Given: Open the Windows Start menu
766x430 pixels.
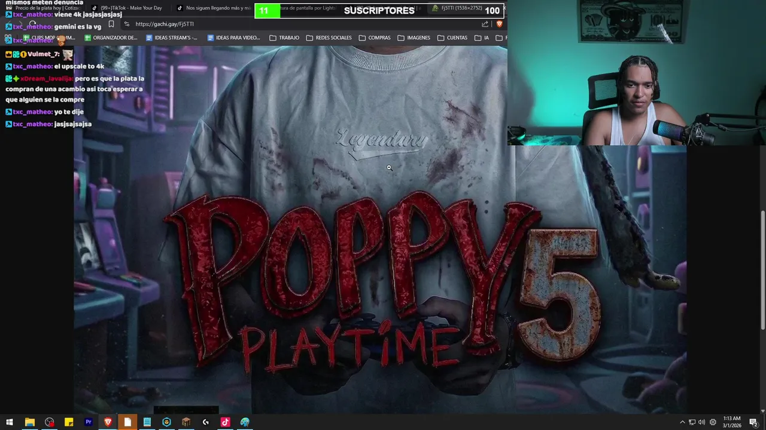Looking at the screenshot, I should coord(9,422).
